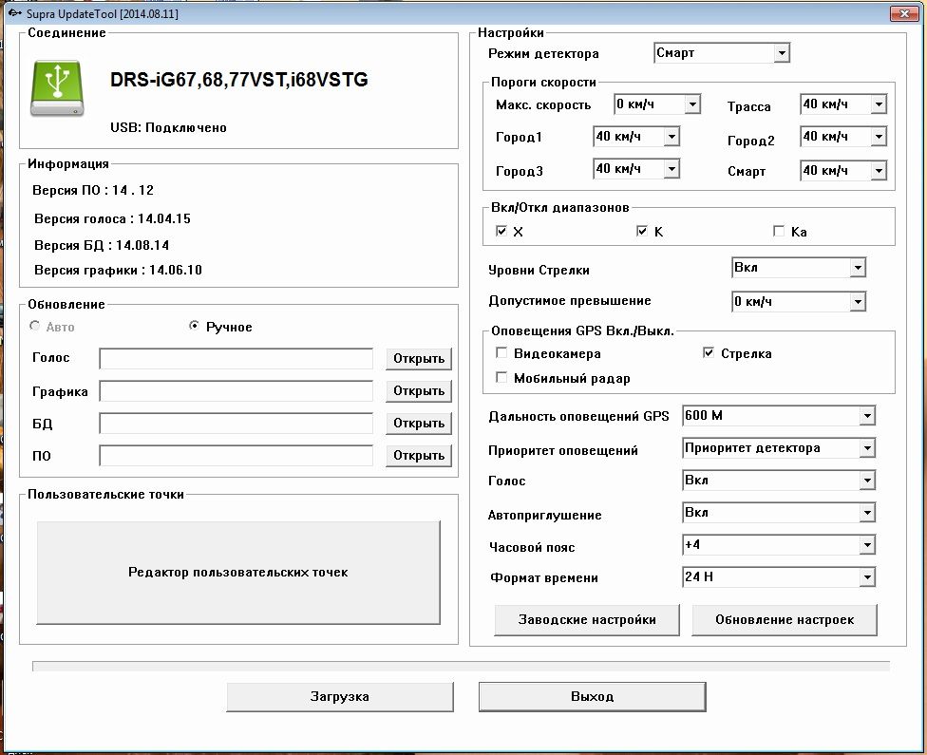
Task: Click Открыть button for Графика file
Action: 419,391
